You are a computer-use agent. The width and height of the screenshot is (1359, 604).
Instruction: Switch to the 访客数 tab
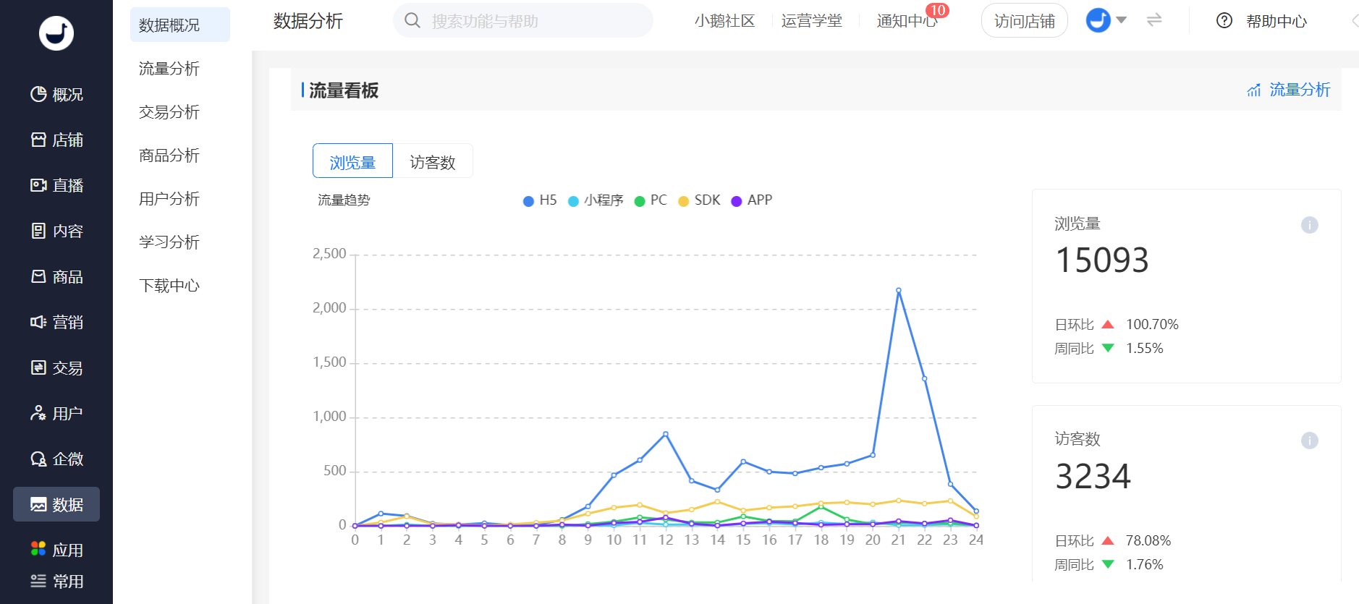pos(433,161)
